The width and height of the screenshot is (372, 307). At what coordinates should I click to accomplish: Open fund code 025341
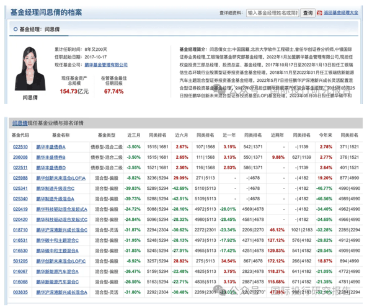coord(20,189)
